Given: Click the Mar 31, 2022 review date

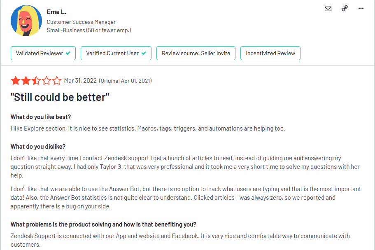Looking at the screenshot, I should point(80,81).
